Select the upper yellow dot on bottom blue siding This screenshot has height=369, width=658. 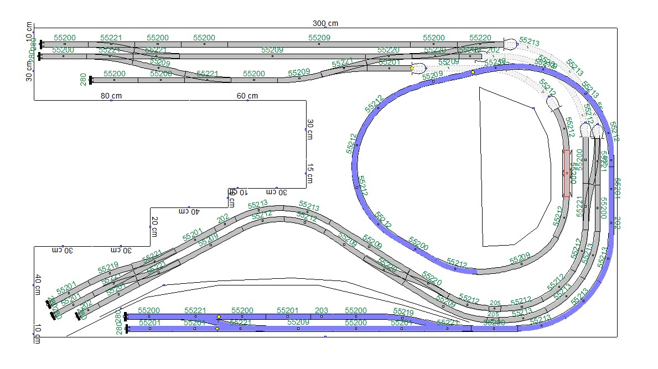point(219,317)
